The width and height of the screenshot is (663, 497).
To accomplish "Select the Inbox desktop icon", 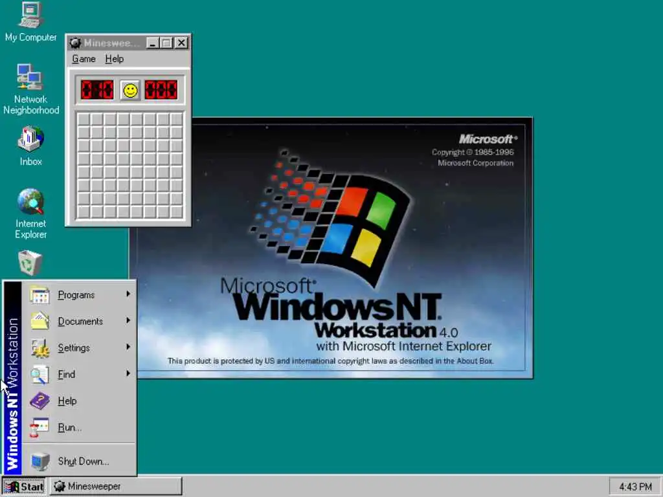I will coord(30,146).
